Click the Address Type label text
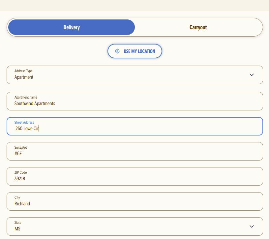Viewport: 269px width, 239px height. (x=23, y=71)
